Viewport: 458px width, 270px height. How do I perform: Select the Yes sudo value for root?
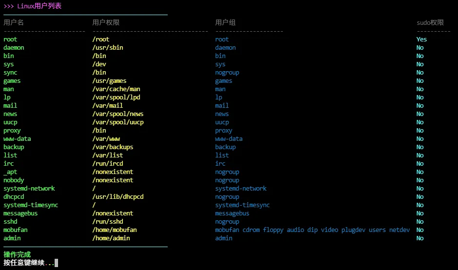(421, 39)
